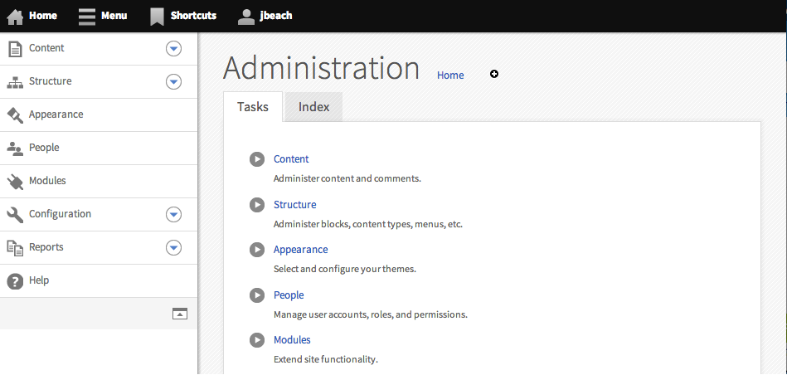Switch to the Index tab

click(313, 107)
